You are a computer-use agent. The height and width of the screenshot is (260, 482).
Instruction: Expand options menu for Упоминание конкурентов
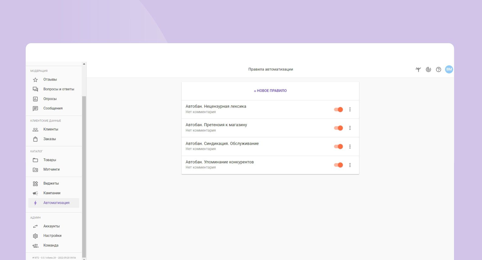click(350, 165)
